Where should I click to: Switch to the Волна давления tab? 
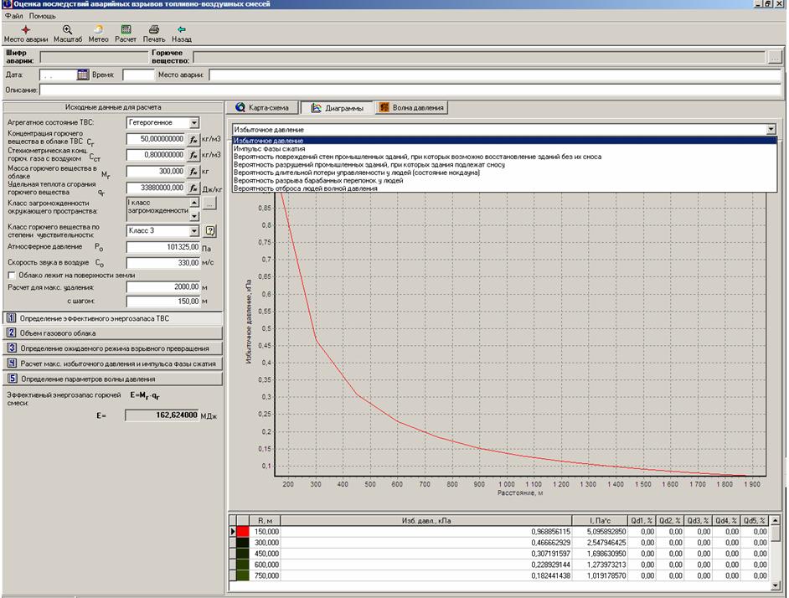tap(411, 108)
